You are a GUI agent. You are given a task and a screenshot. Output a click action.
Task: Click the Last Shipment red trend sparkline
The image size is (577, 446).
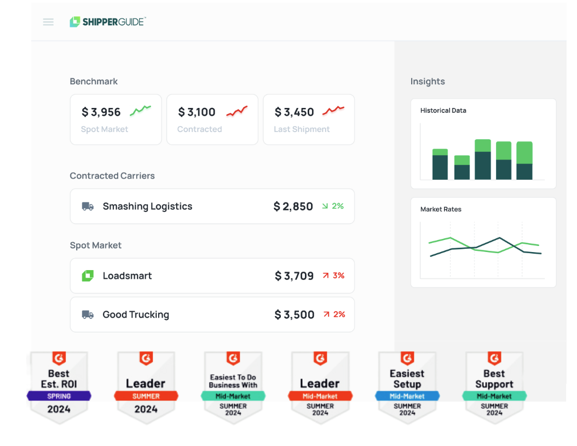click(x=333, y=111)
